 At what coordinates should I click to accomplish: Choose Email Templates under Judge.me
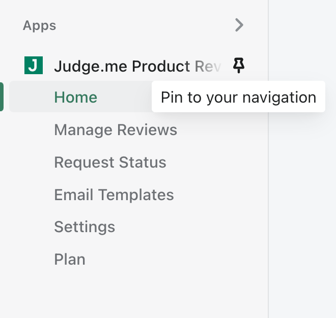coord(114,195)
